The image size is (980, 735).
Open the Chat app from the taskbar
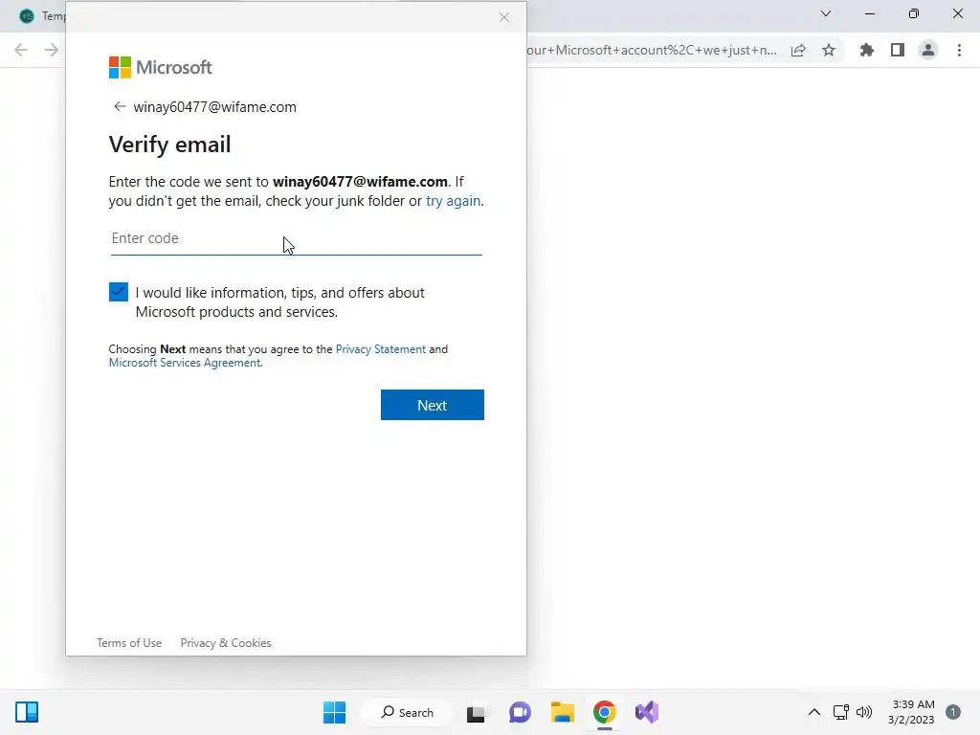[x=520, y=712]
